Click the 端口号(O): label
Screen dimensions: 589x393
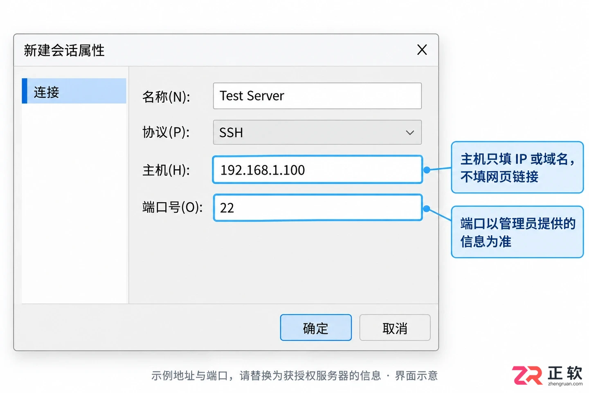(173, 208)
